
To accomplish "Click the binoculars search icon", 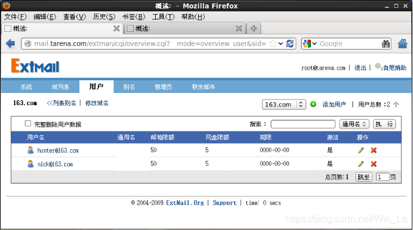I will point(386,44).
